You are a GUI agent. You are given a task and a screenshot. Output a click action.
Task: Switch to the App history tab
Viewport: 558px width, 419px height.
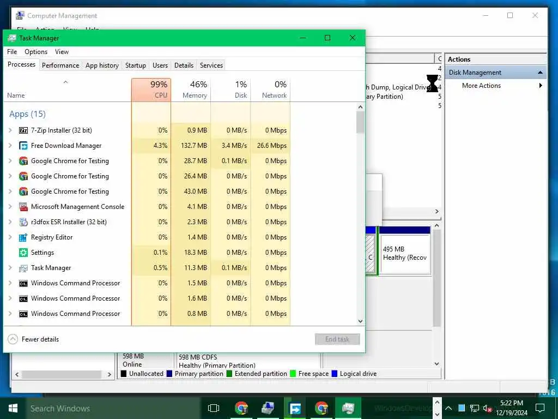(x=102, y=65)
